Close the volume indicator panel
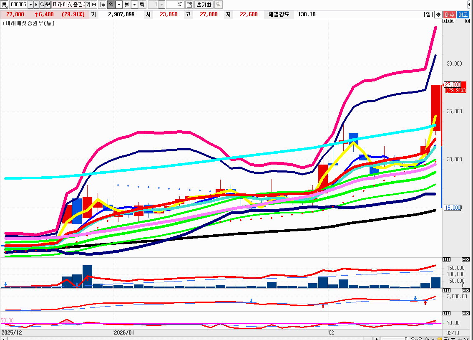This screenshot has width=473, height=340. tap(468, 260)
